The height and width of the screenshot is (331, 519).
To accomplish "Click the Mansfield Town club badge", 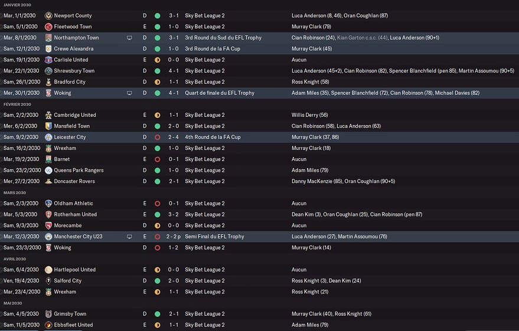I will 48,126.
